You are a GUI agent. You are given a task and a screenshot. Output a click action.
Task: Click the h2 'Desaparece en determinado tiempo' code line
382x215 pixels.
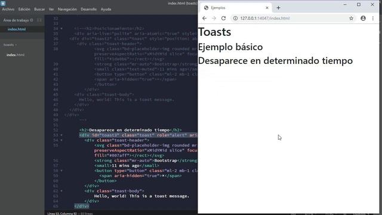130,130
